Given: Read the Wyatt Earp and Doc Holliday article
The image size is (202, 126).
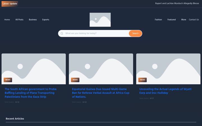Looking at the screenshot, I should 166,91.
